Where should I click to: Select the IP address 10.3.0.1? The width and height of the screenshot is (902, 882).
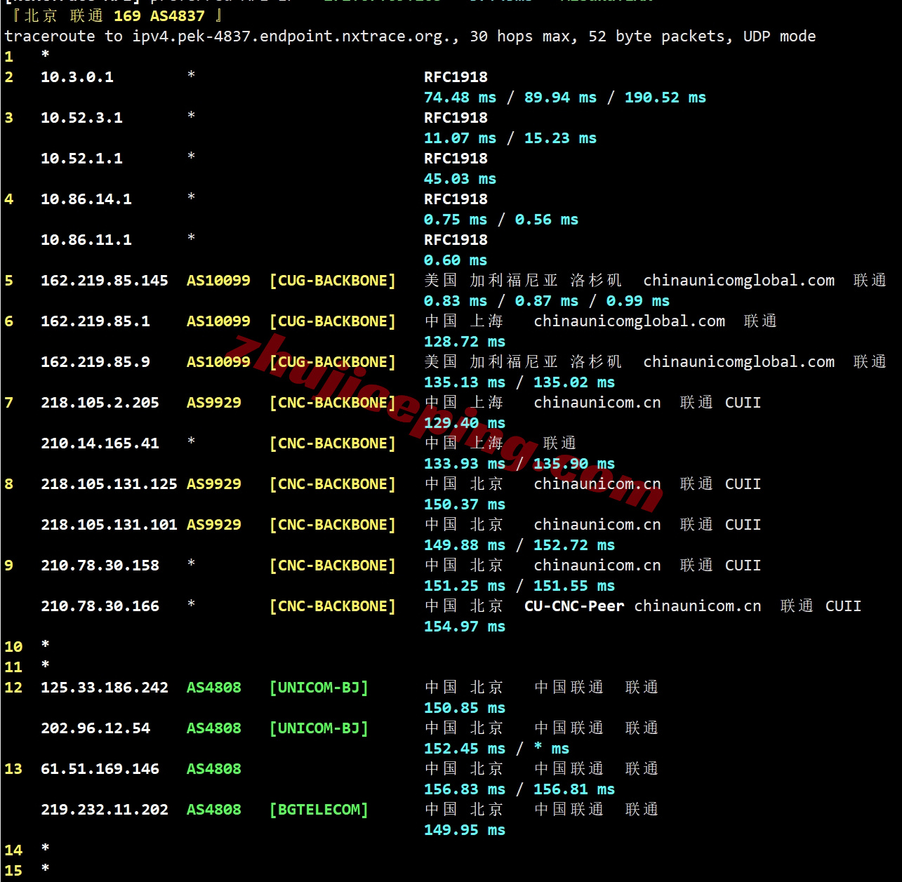[x=77, y=77]
